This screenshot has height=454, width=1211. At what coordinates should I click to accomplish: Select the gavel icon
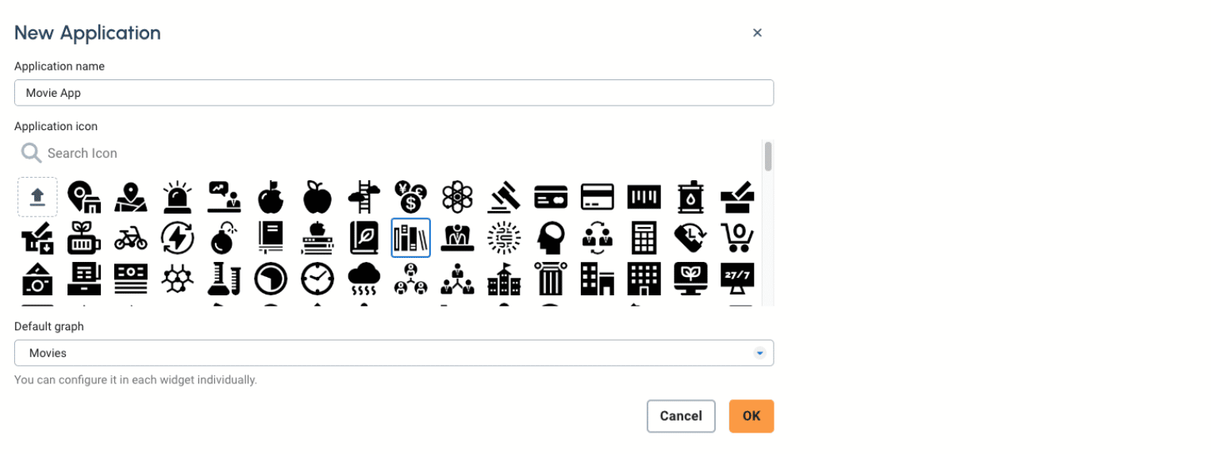pos(503,196)
